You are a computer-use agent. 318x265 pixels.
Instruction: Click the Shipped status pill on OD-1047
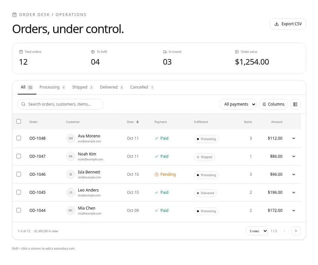(204, 157)
